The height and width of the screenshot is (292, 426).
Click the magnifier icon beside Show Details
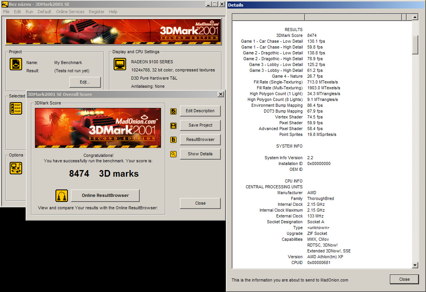(x=173, y=154)
